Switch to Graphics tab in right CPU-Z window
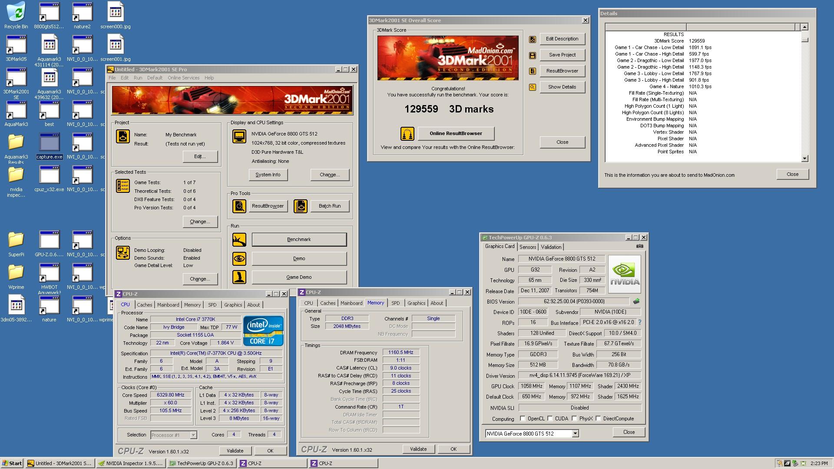The image size is (834, 469). click(x=416, y=303)
